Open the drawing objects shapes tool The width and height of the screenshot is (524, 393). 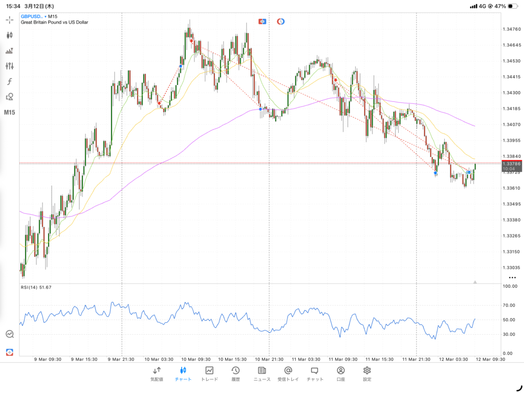pos(9,96)
